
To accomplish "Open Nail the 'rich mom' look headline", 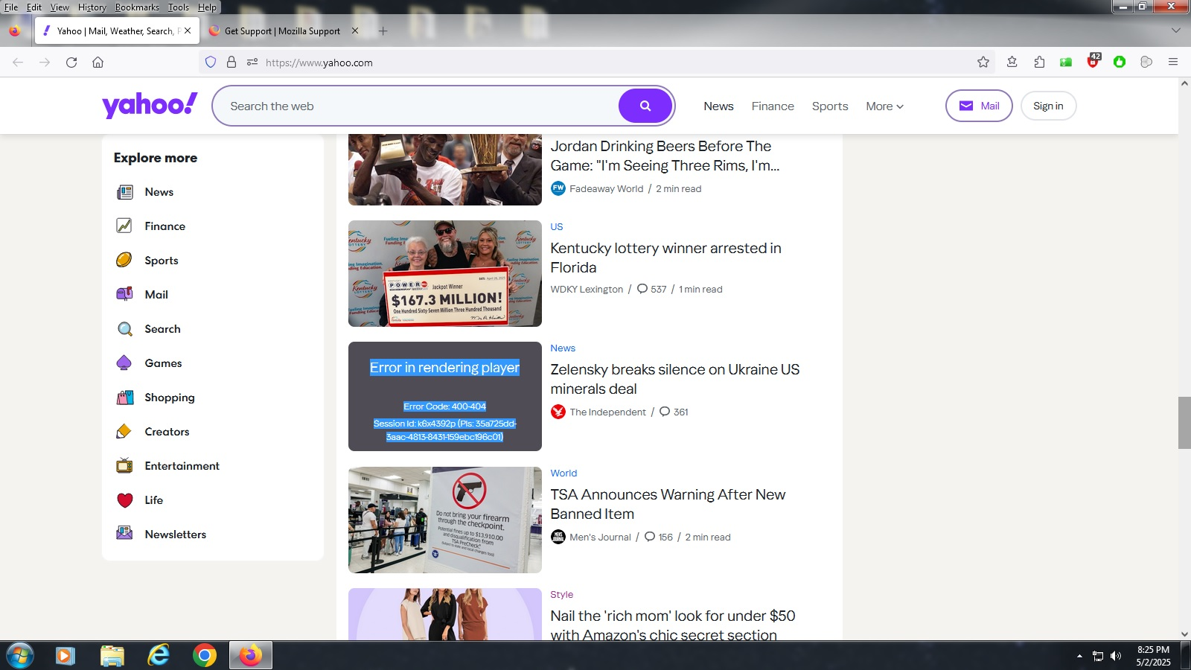I will (x=673, y=625).
